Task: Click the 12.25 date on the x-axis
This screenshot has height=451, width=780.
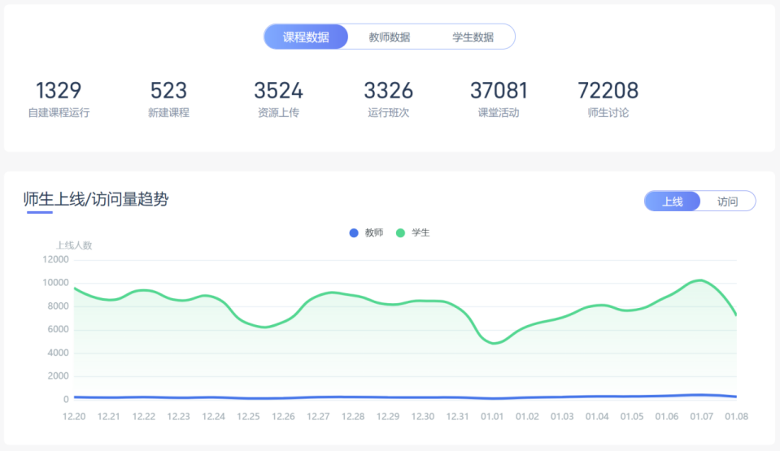Action: tap(248, 417)
